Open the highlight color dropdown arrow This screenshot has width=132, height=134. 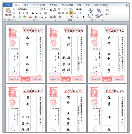[x=27, y=17]
